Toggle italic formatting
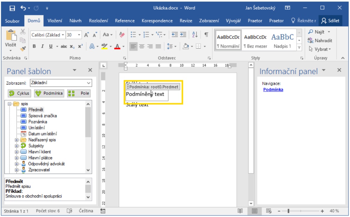Screen dimensions: 350x217 pyautogui.click(x=42, y=46)
